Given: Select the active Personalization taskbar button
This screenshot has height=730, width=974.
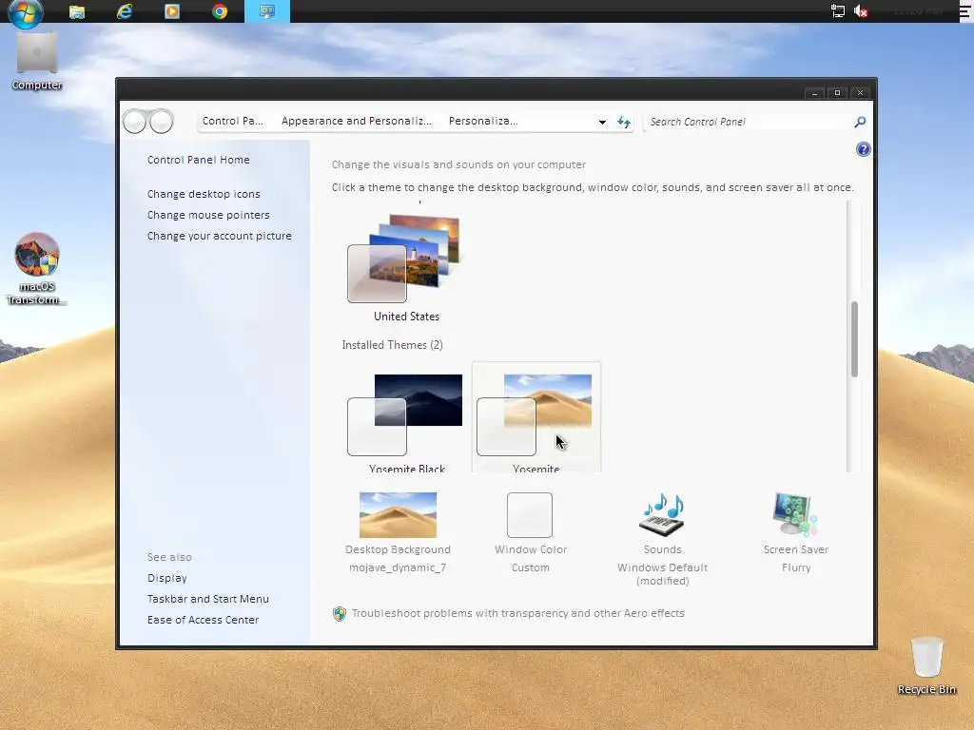Looking at the screenshot, I should pyautogui.click(x=267, y=11).
